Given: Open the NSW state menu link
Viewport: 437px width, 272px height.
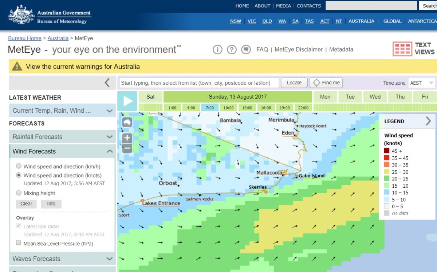Looking at the screenshot, I should (x=235, y=21).
